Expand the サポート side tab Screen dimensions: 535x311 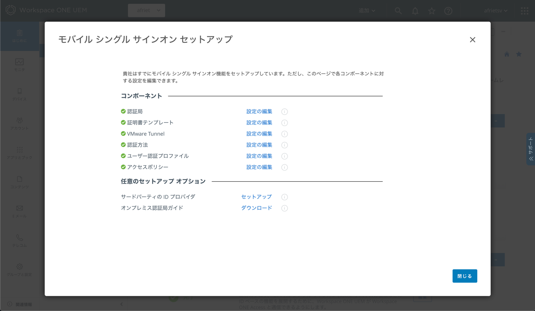(x=530, y=149)
